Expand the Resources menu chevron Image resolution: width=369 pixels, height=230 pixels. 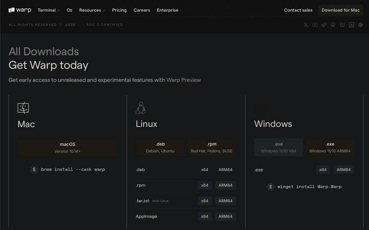[104, 10]
